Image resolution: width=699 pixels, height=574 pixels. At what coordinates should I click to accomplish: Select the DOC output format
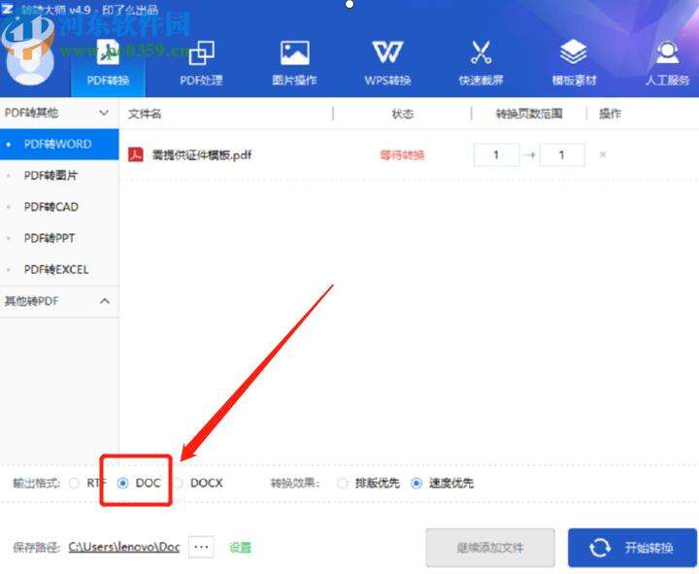click(x=123, y=483)
